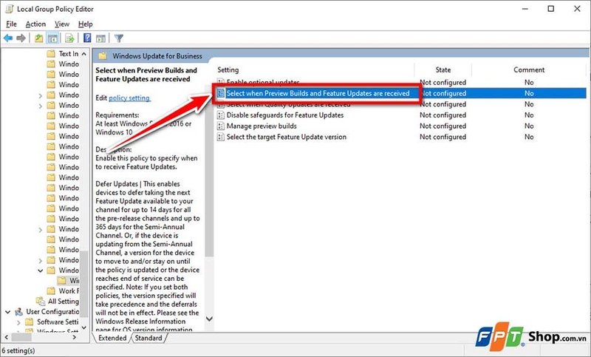591x357 pixels.
Task: Click tree pane scroll down arrow
Action: 84,327
